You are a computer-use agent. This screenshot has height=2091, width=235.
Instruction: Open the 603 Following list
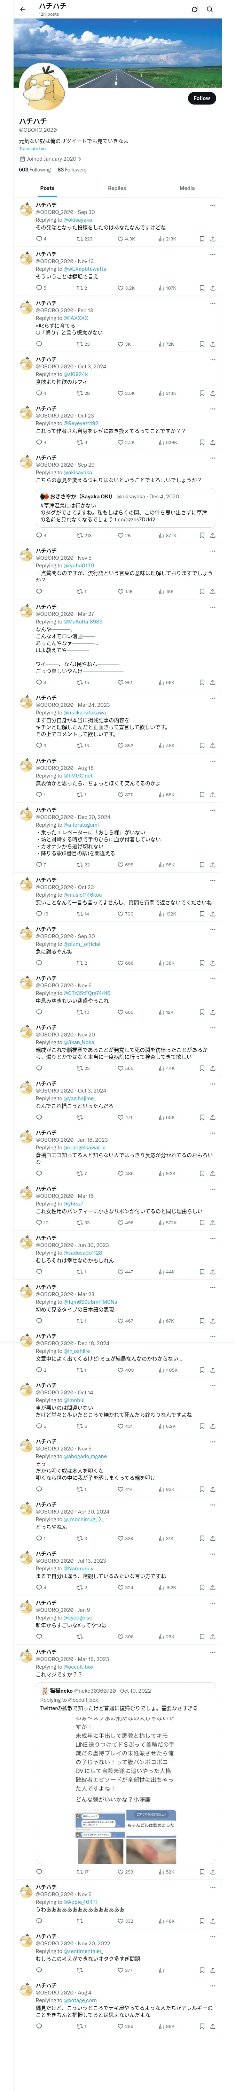point(35,170)
